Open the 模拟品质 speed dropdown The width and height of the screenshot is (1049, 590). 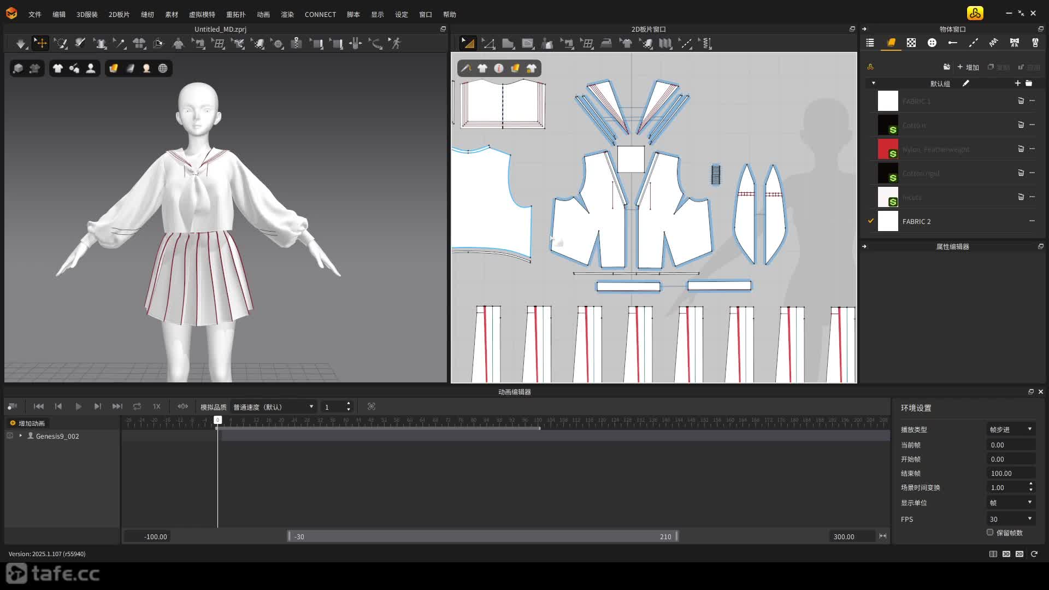[273, 407]
